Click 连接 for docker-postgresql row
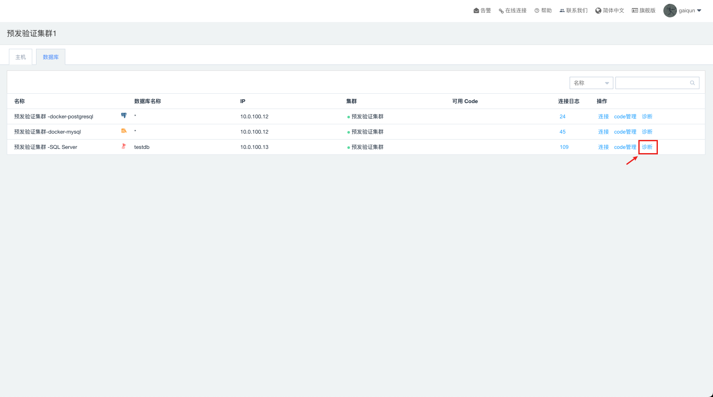 coord(603,117)
